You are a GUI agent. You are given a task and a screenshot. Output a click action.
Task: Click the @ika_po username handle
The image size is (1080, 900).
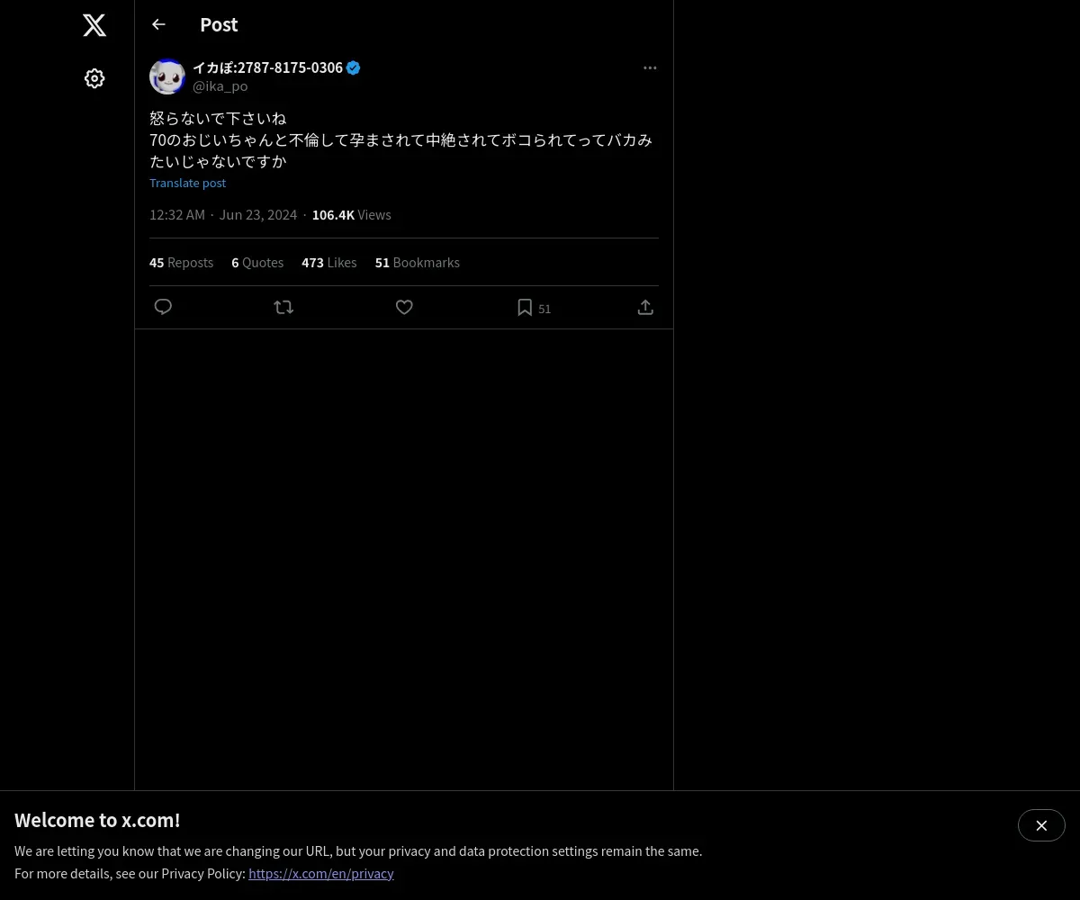pyautogui.click(x=220, y=86)
